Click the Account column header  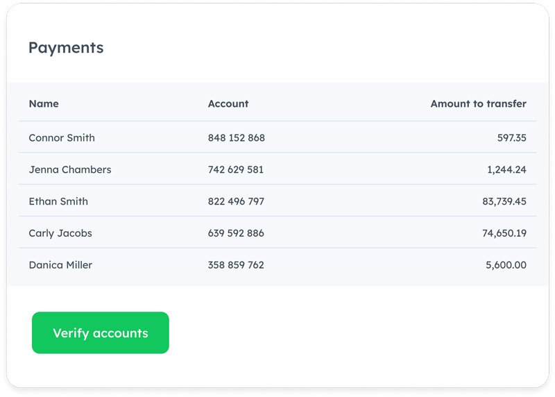(x=228, y=103)
